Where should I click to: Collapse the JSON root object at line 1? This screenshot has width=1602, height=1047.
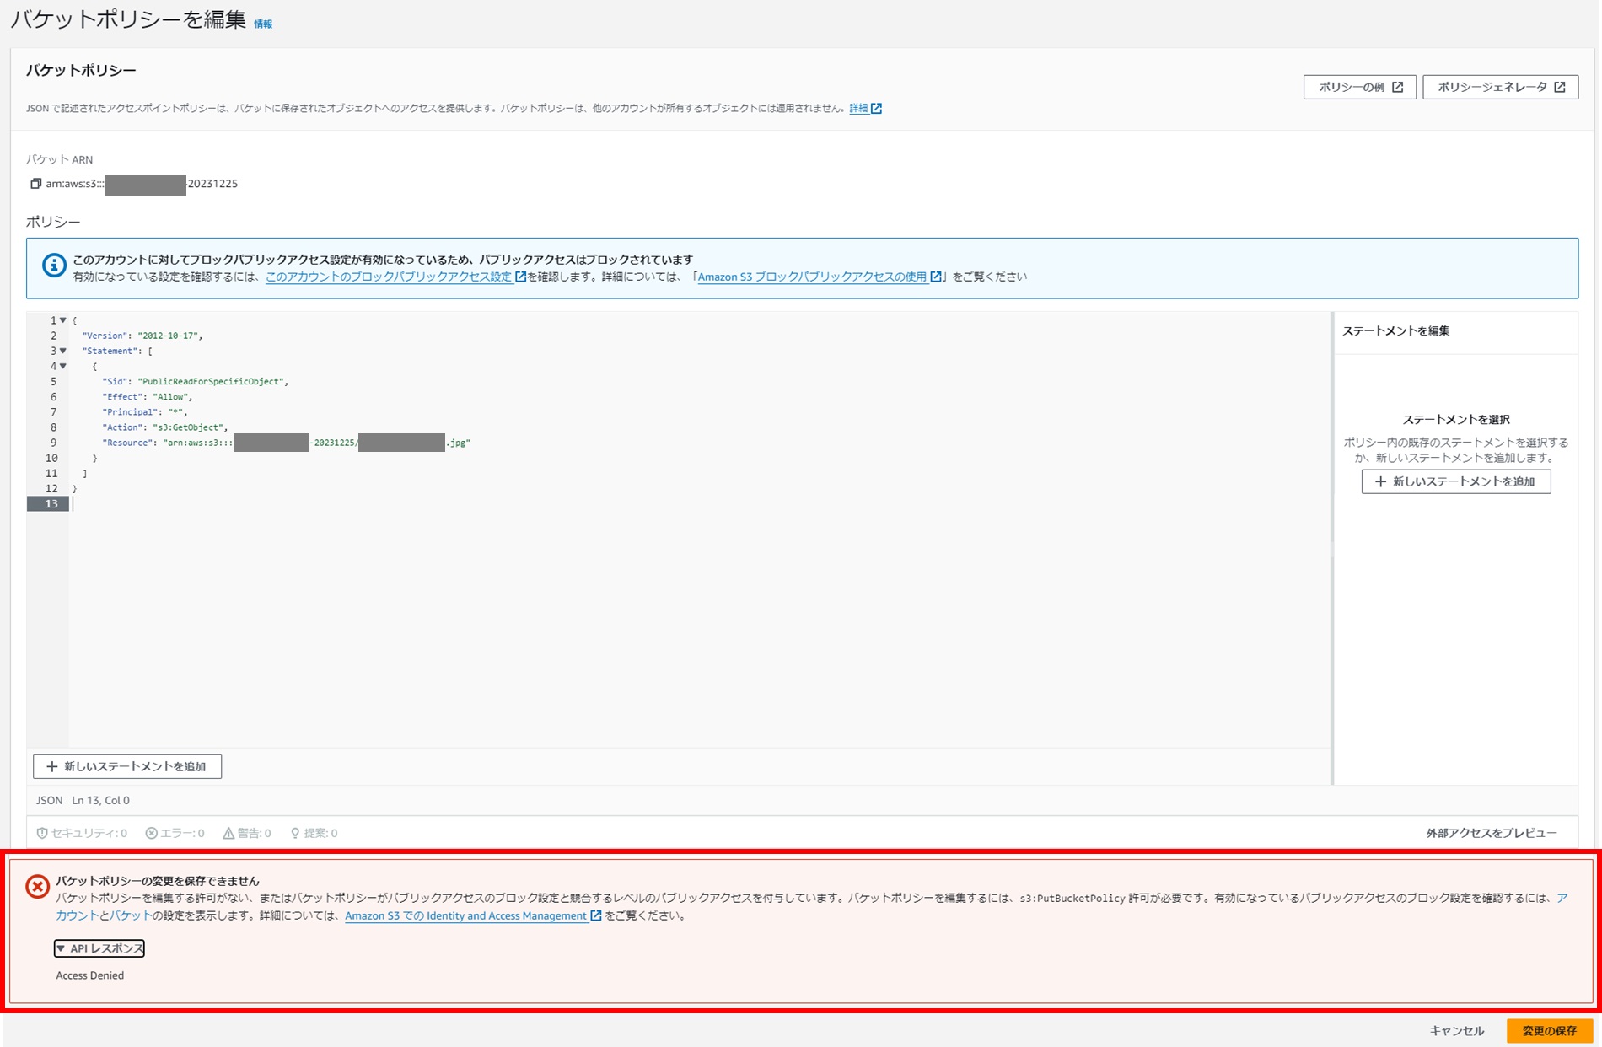click(x=62, y=320)
